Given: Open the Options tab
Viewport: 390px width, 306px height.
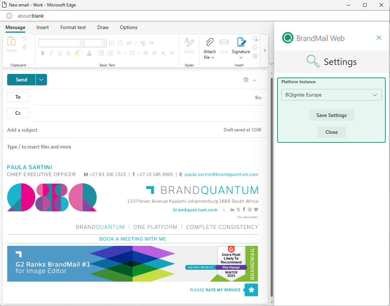Looking at the screenshot, I should point(129,27).
